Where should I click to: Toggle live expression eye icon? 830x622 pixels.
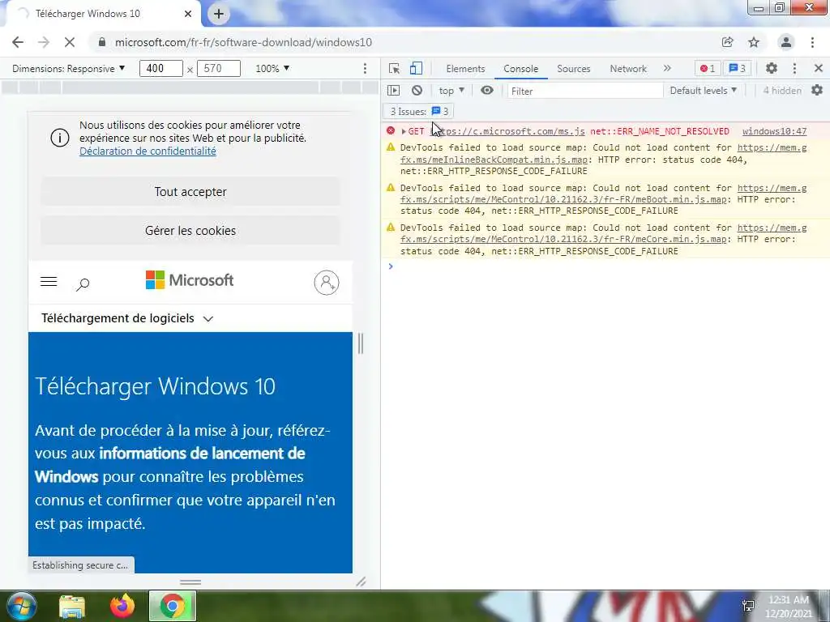[x=487, y=91]
